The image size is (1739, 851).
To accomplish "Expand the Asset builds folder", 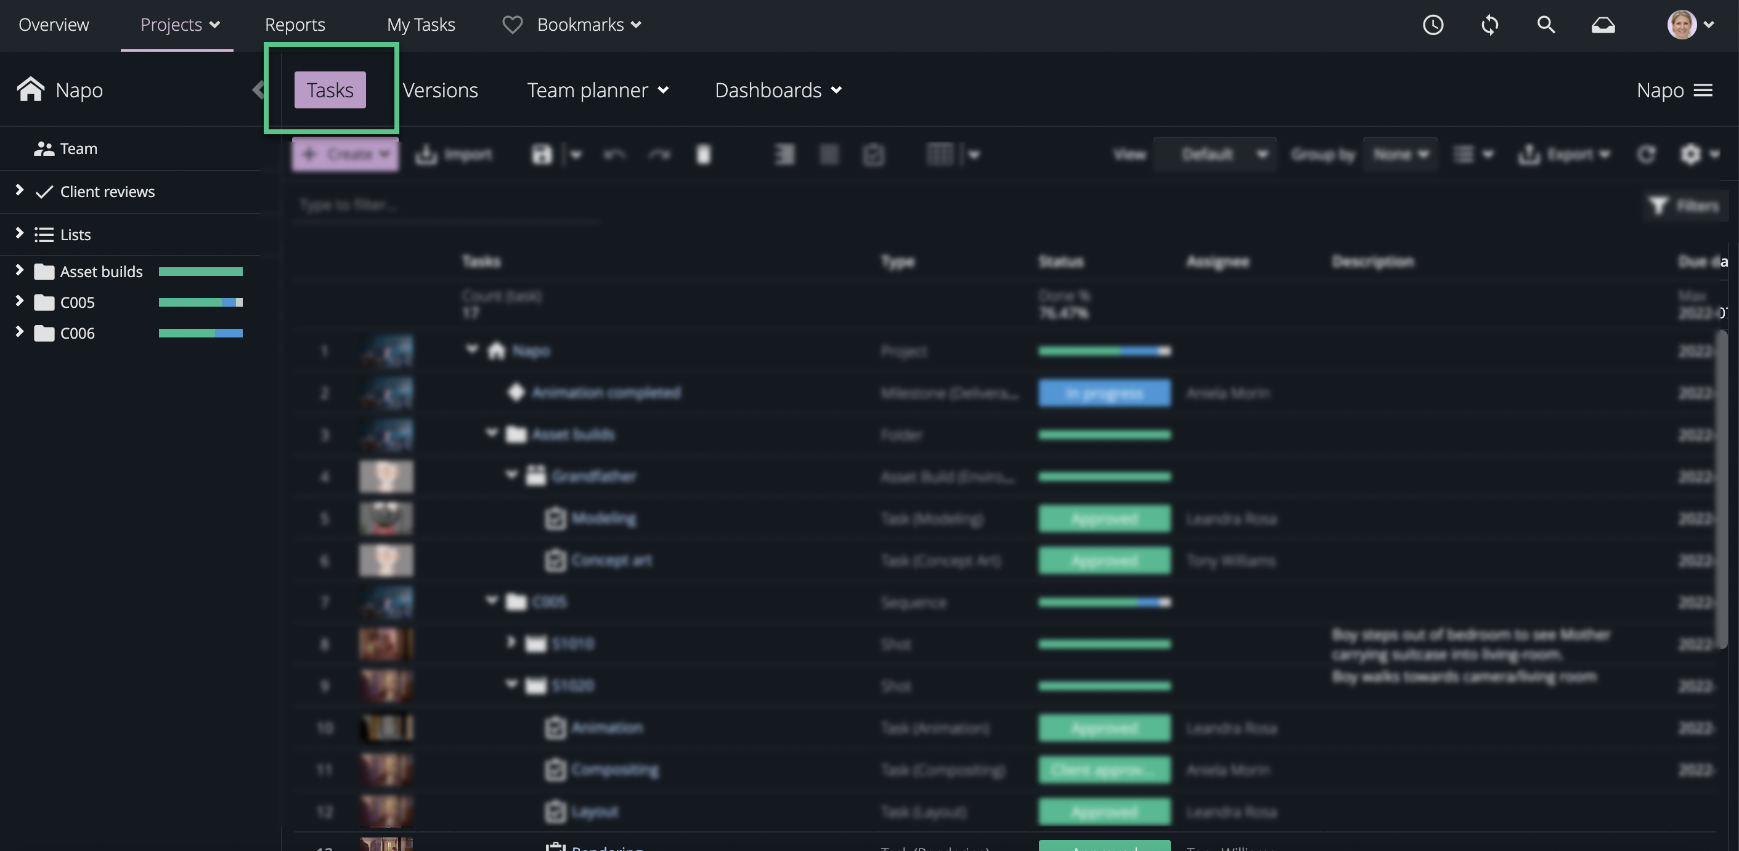I will 20,270.
